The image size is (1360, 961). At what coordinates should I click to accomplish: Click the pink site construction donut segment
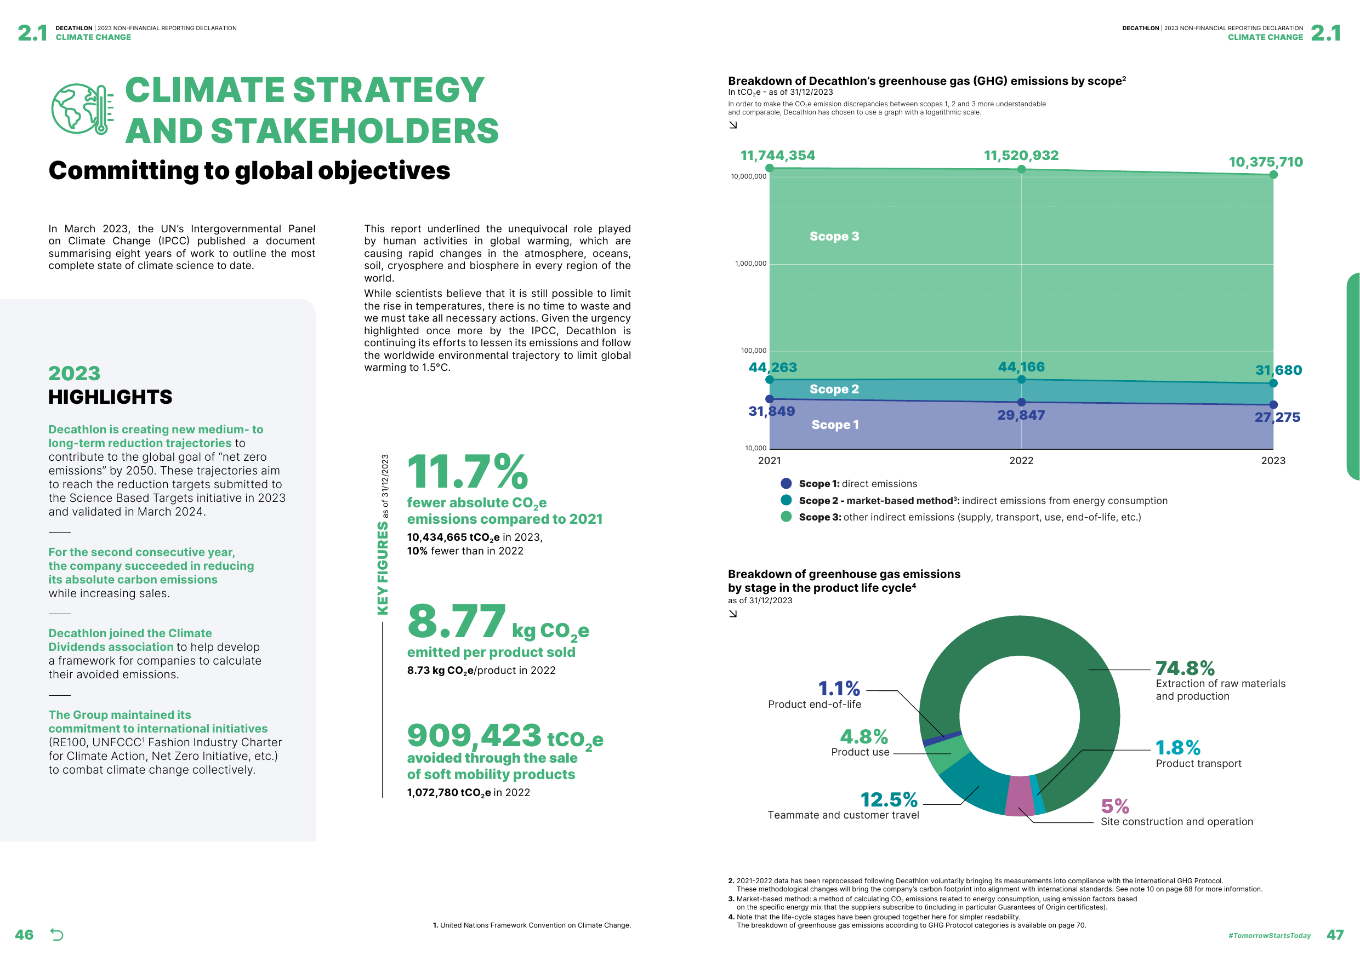[1020, 797]
